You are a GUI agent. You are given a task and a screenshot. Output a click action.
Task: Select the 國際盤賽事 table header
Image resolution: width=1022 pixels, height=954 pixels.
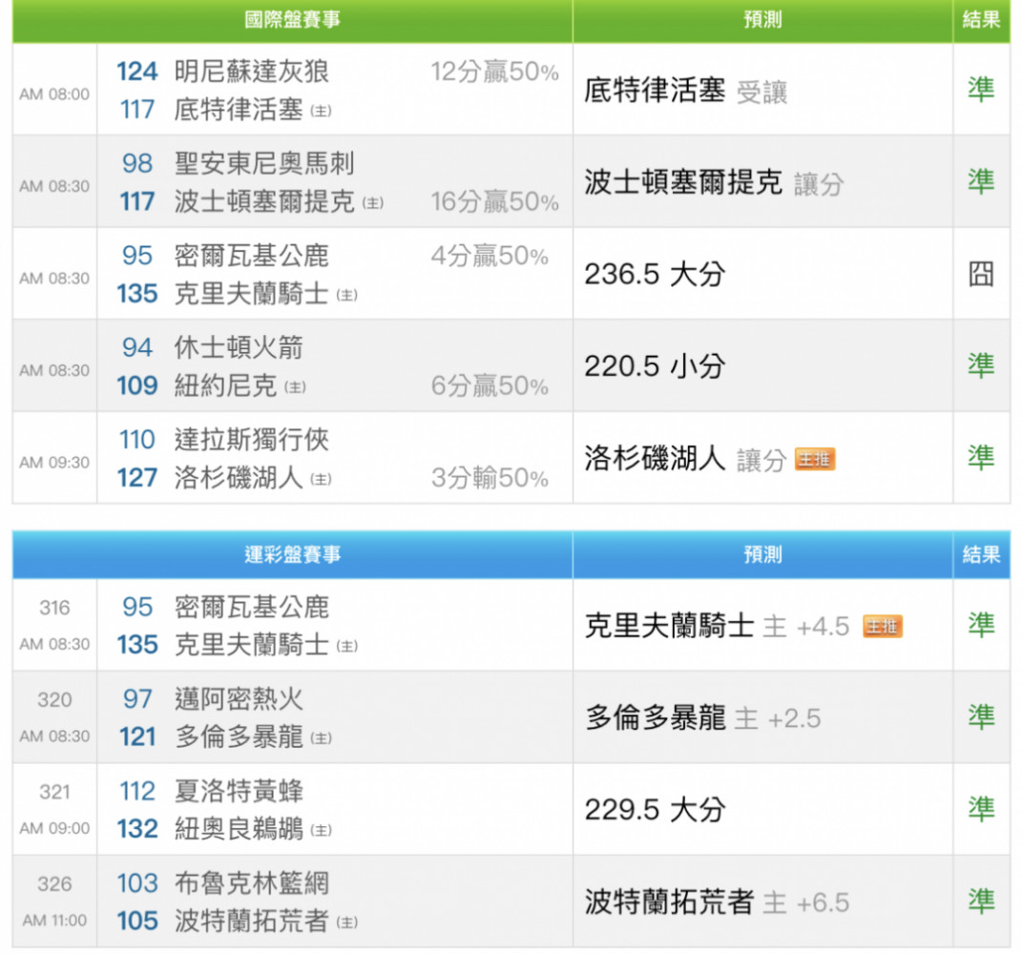(293, 19)
